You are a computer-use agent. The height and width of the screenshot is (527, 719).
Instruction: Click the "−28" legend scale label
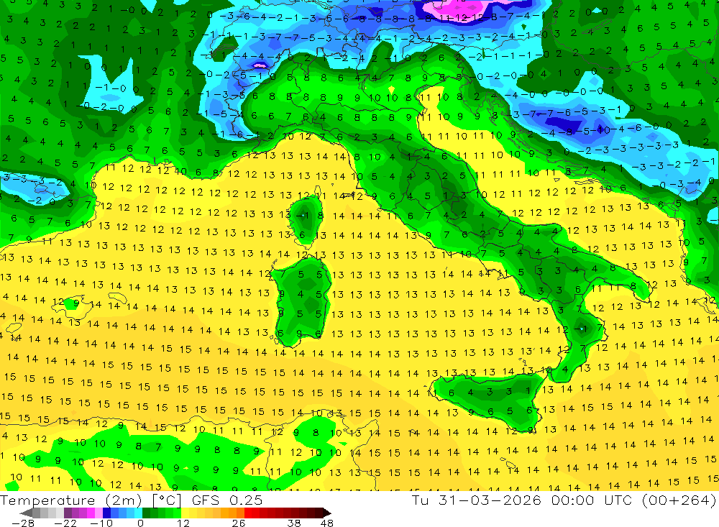point(23,523)
